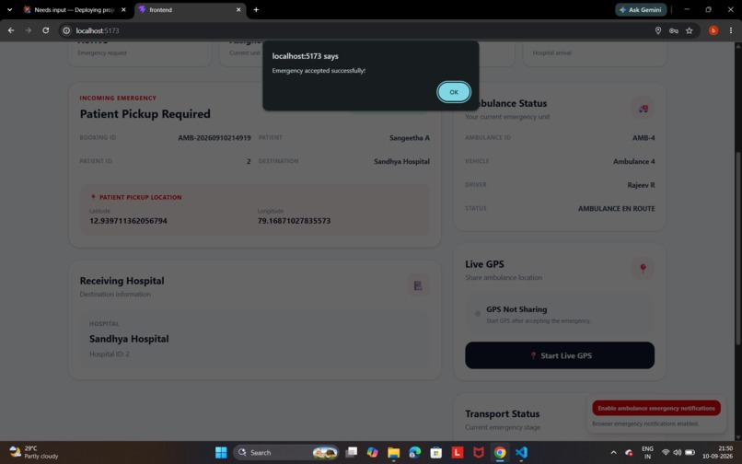Open Chrome three-dot menu
The image size is (742, 464).
[x=731, y=30]
